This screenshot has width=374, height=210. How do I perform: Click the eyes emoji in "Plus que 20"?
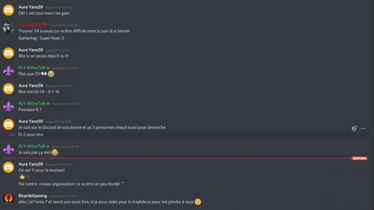click(x=44, y=74)
